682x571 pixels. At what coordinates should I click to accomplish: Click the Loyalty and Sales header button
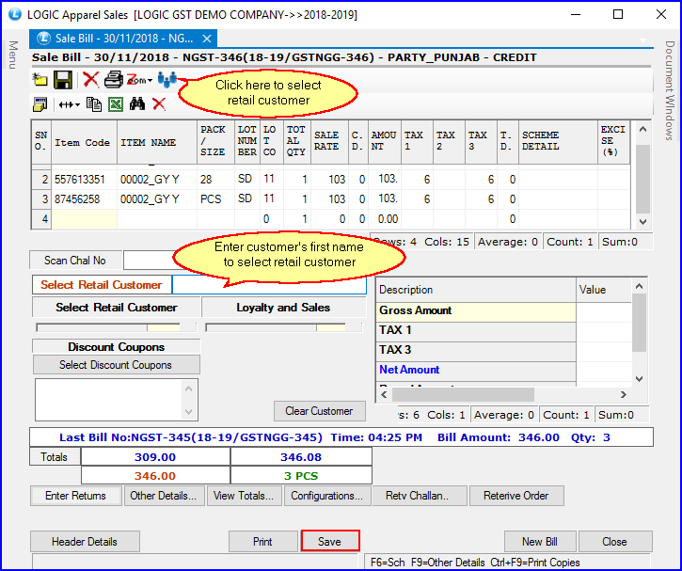point(283,308)
